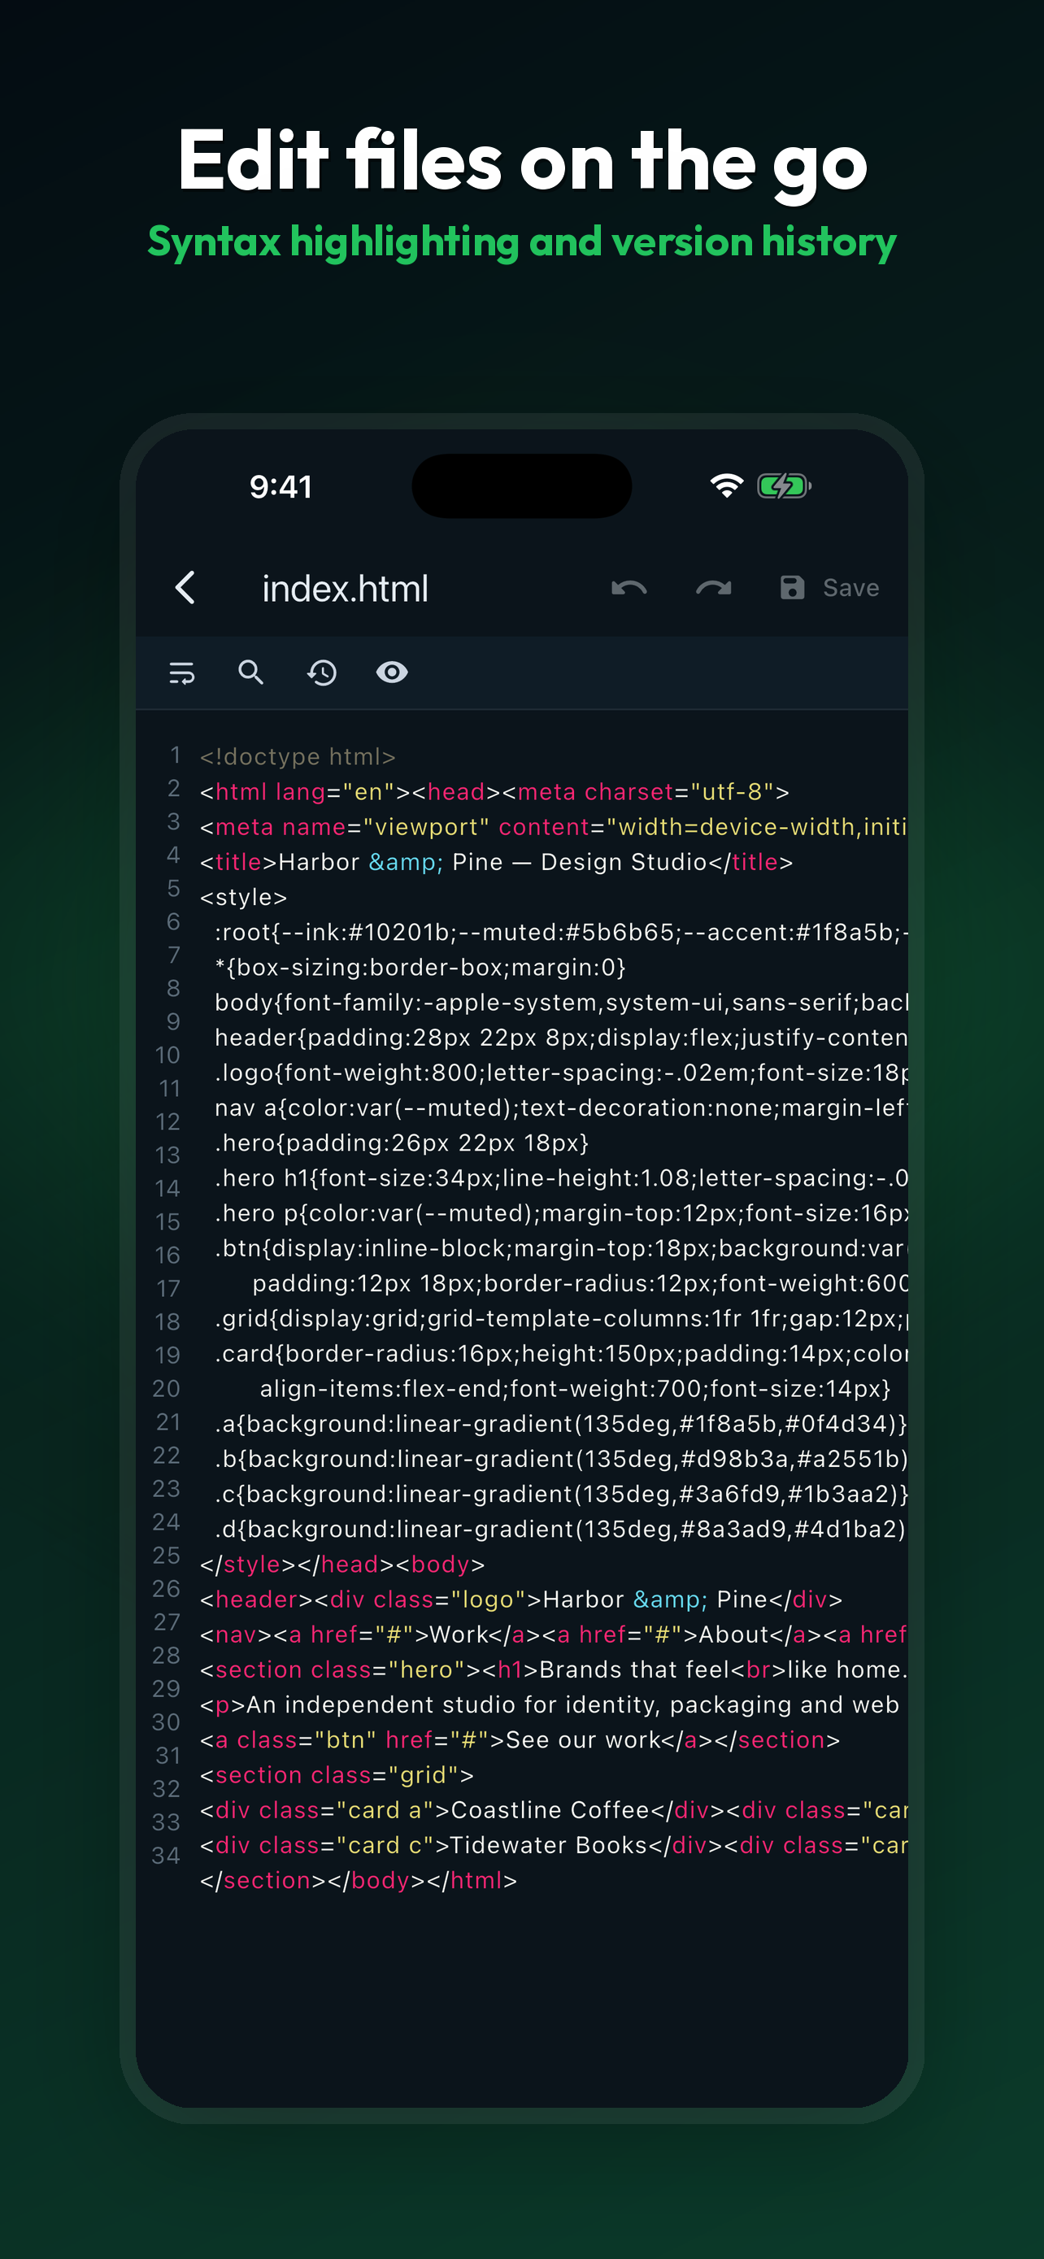
Task: Save index.html with the Save button
Action: 829,588
